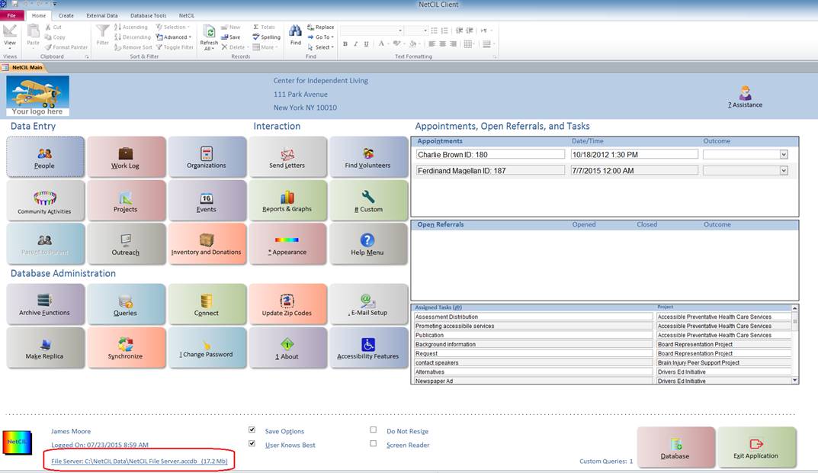
Task: Open Community Activities
Action: coord(45,201)
